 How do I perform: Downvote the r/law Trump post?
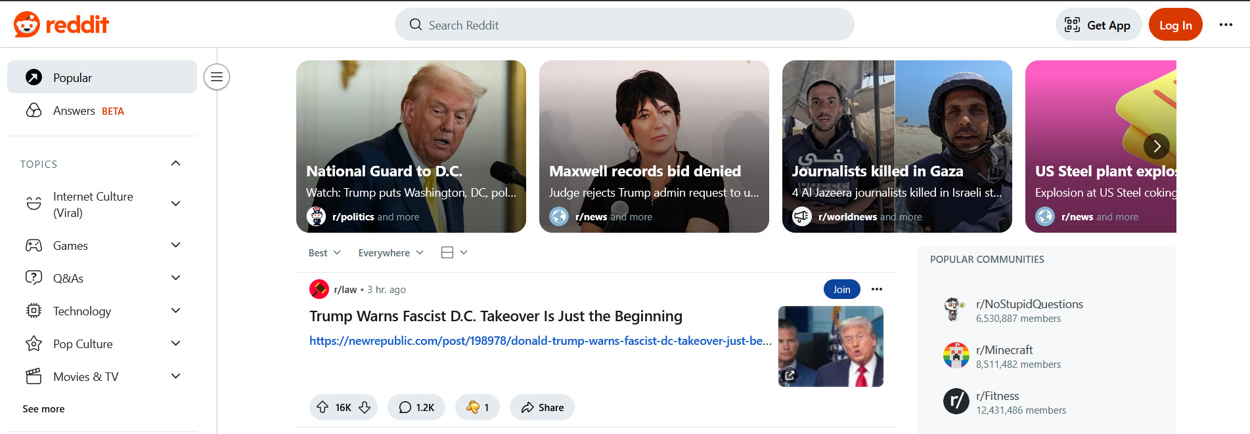[x=365, y=407]
